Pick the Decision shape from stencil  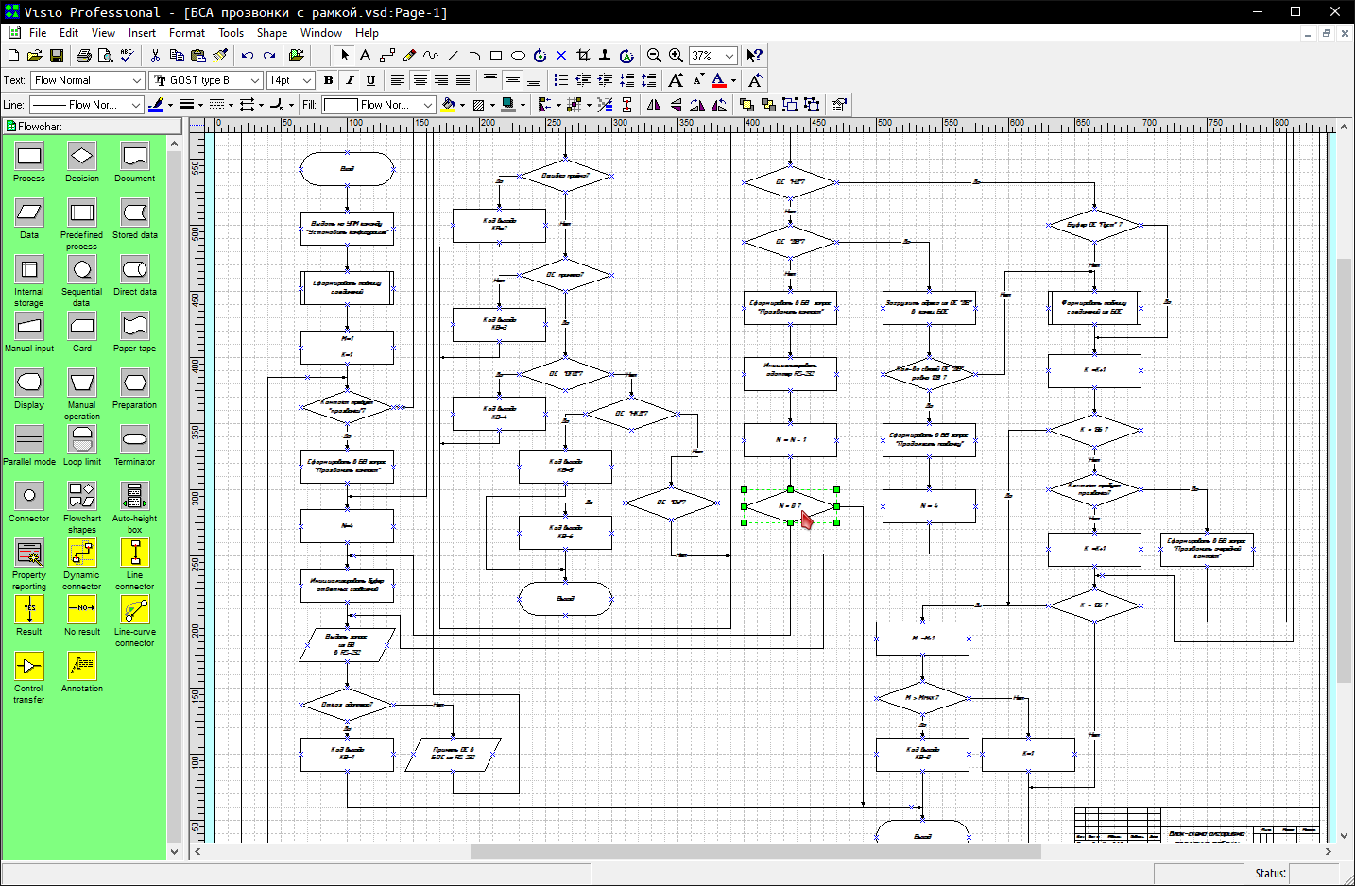[82, 157]
